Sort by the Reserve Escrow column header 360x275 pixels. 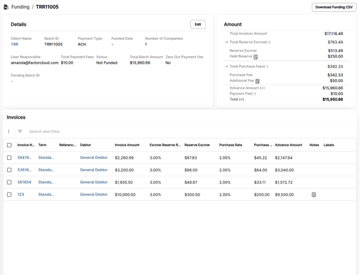coord(197,145)
